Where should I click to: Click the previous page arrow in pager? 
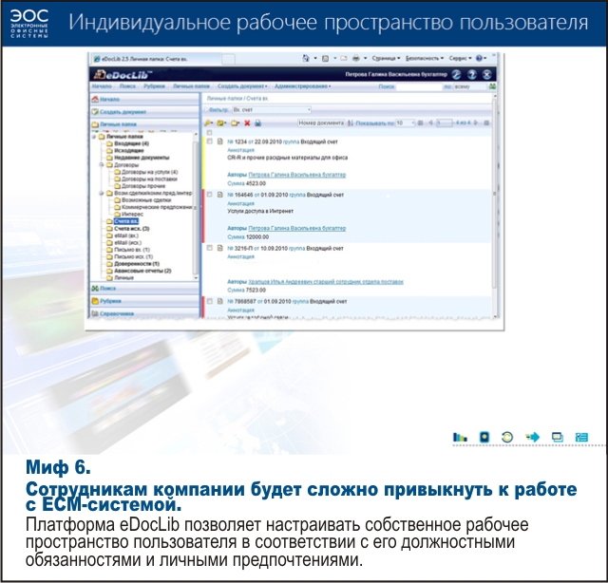pos(430,122)
